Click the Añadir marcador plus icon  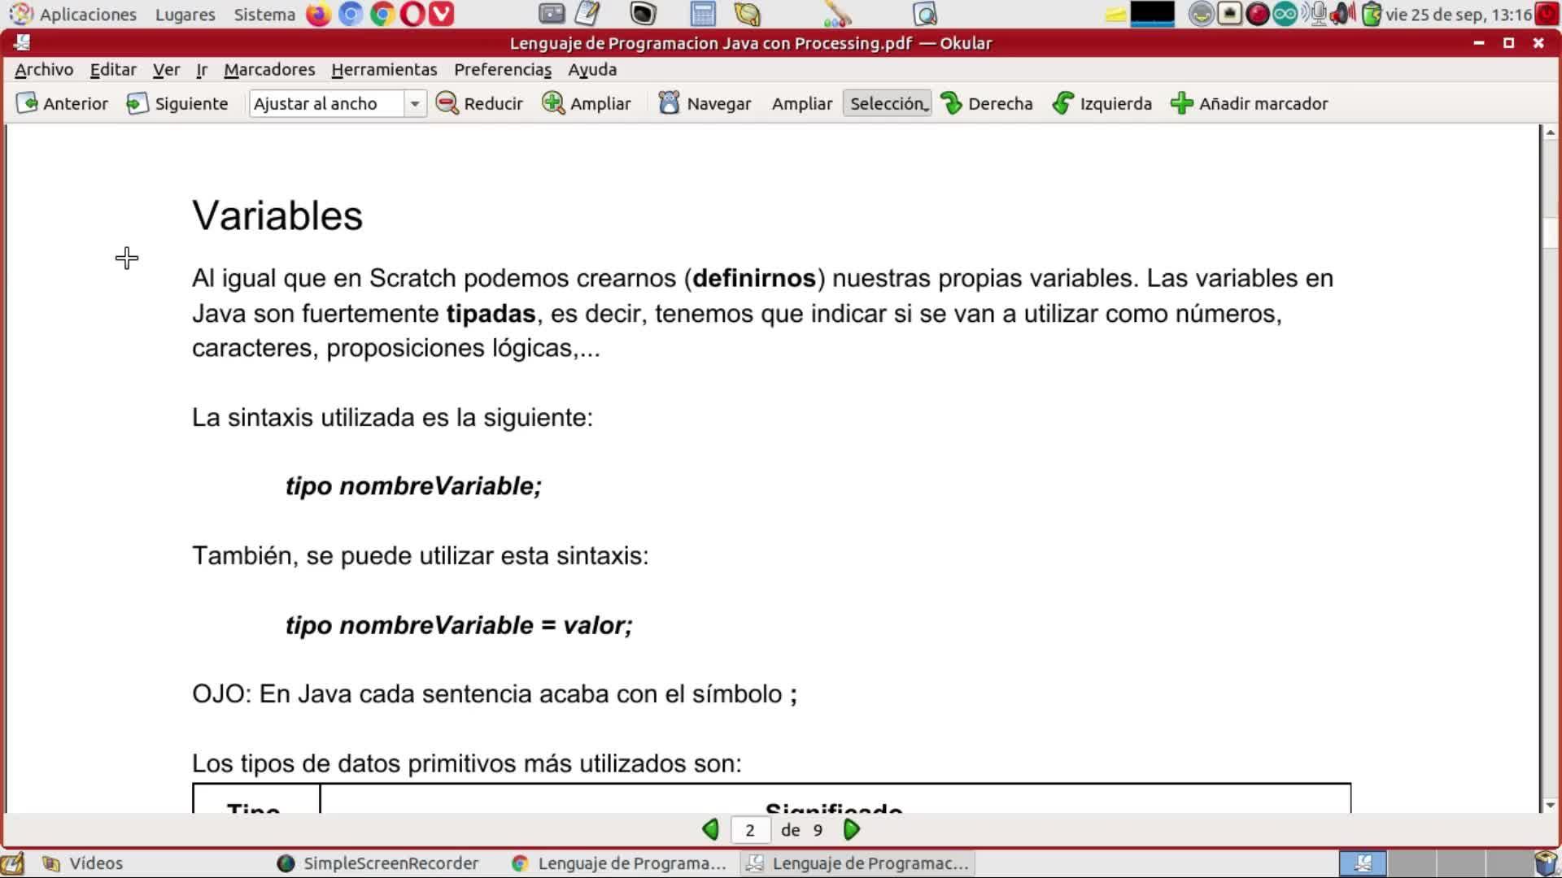(x=1181, y=103)
